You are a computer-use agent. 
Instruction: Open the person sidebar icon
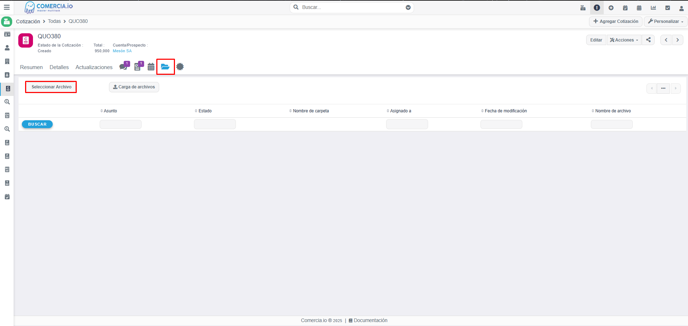tap(7, 48)
